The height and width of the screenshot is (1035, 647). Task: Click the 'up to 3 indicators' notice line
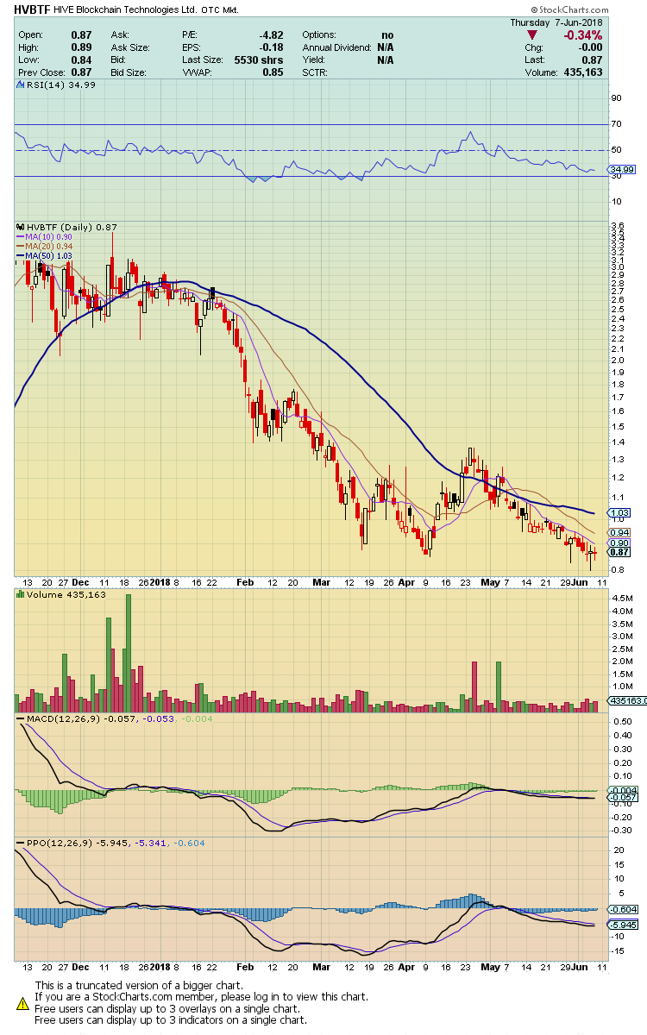point(171,1021)
